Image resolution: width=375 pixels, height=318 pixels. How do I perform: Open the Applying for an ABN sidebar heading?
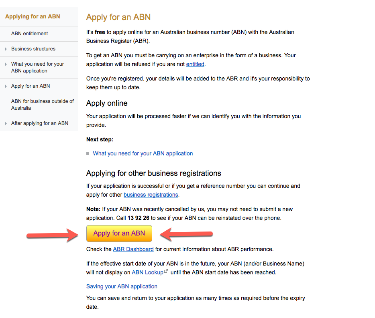33,16
